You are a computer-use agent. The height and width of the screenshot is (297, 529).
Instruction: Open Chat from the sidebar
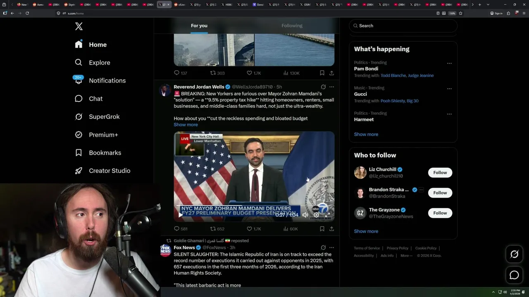pyautogui.click(x=88, y=99)
